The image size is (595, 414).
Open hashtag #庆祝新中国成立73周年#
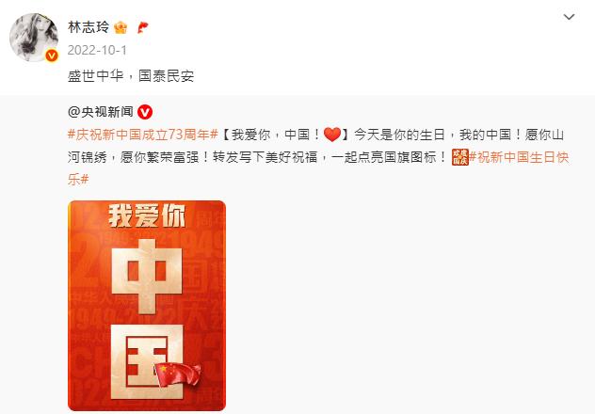pos(143,135)
